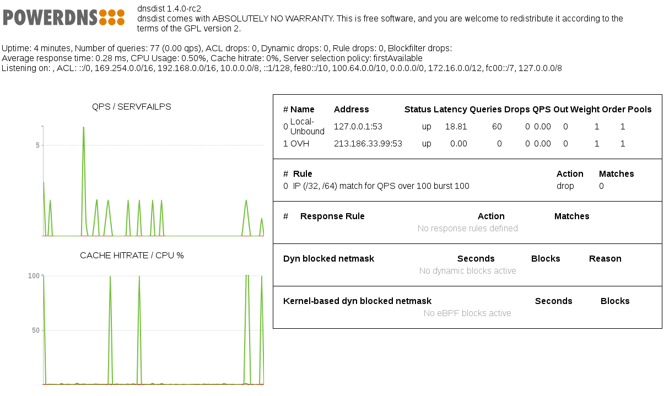Click the Latency column header

click(x=450, y=110)
